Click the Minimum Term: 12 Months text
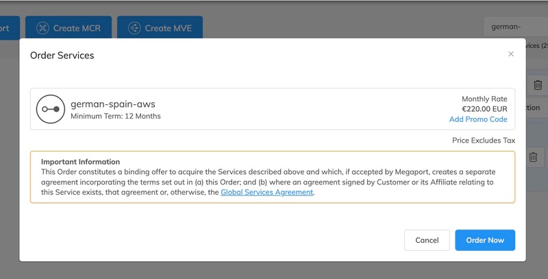 [x=116, y=117]
